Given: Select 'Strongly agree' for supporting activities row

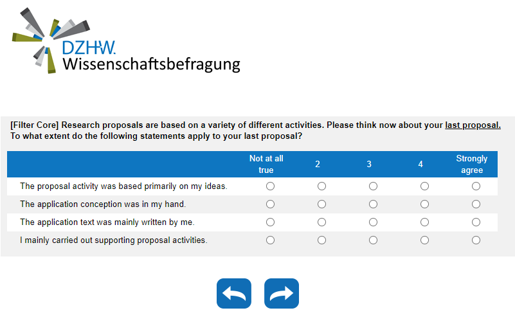Looking at the screenshot, I should pos(476,240).
